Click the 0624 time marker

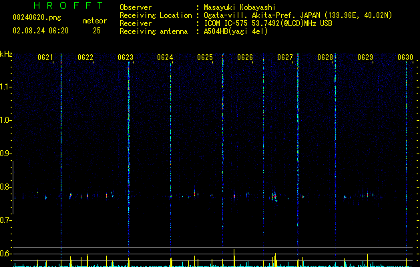(x=165, y=57)
